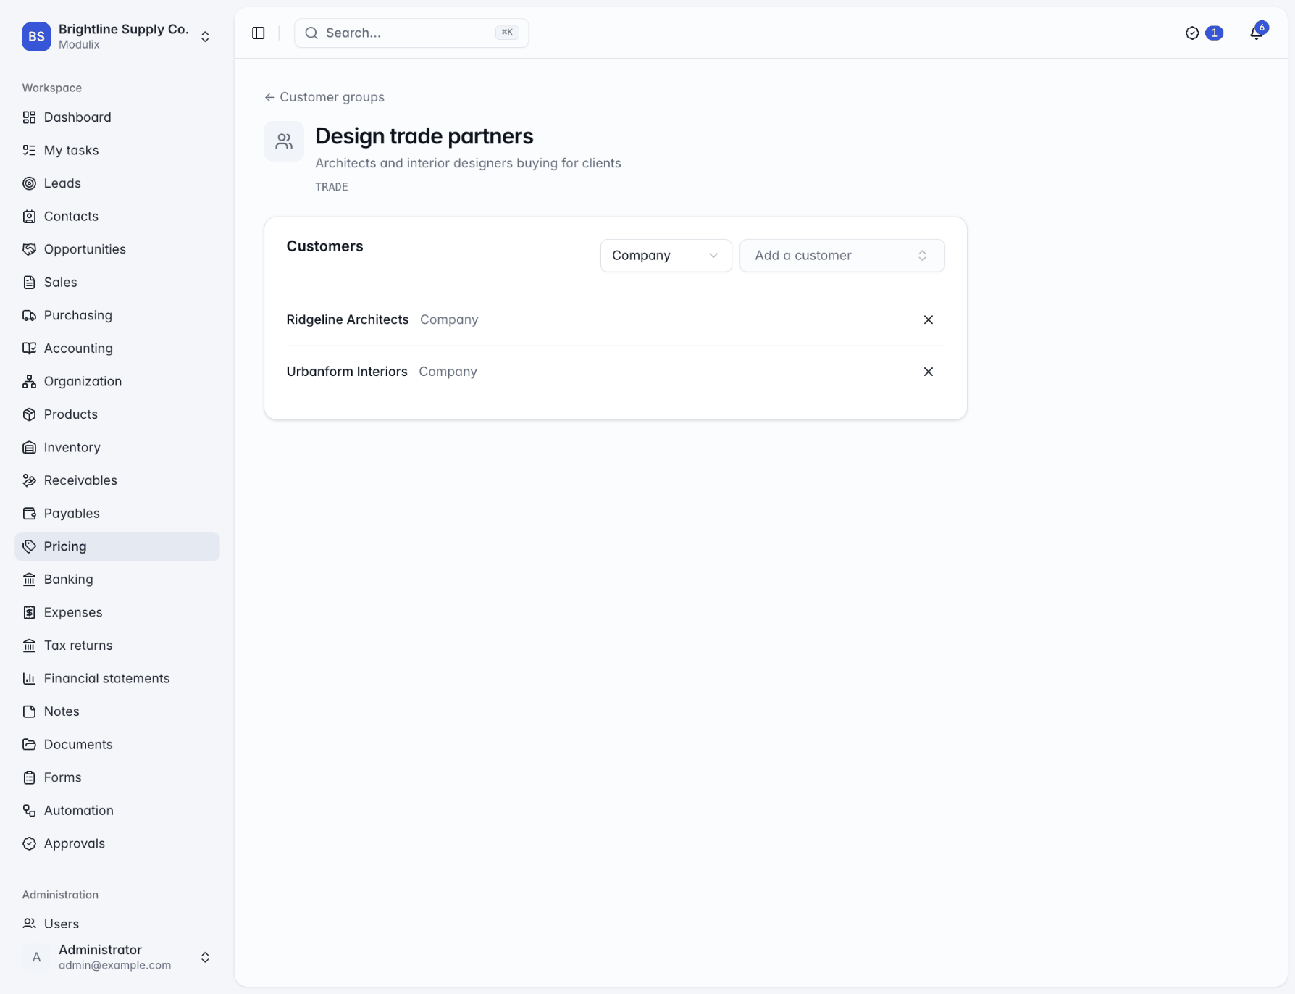Click the Automation workflow icon
1295x994 pixels.
coord(29,810)
